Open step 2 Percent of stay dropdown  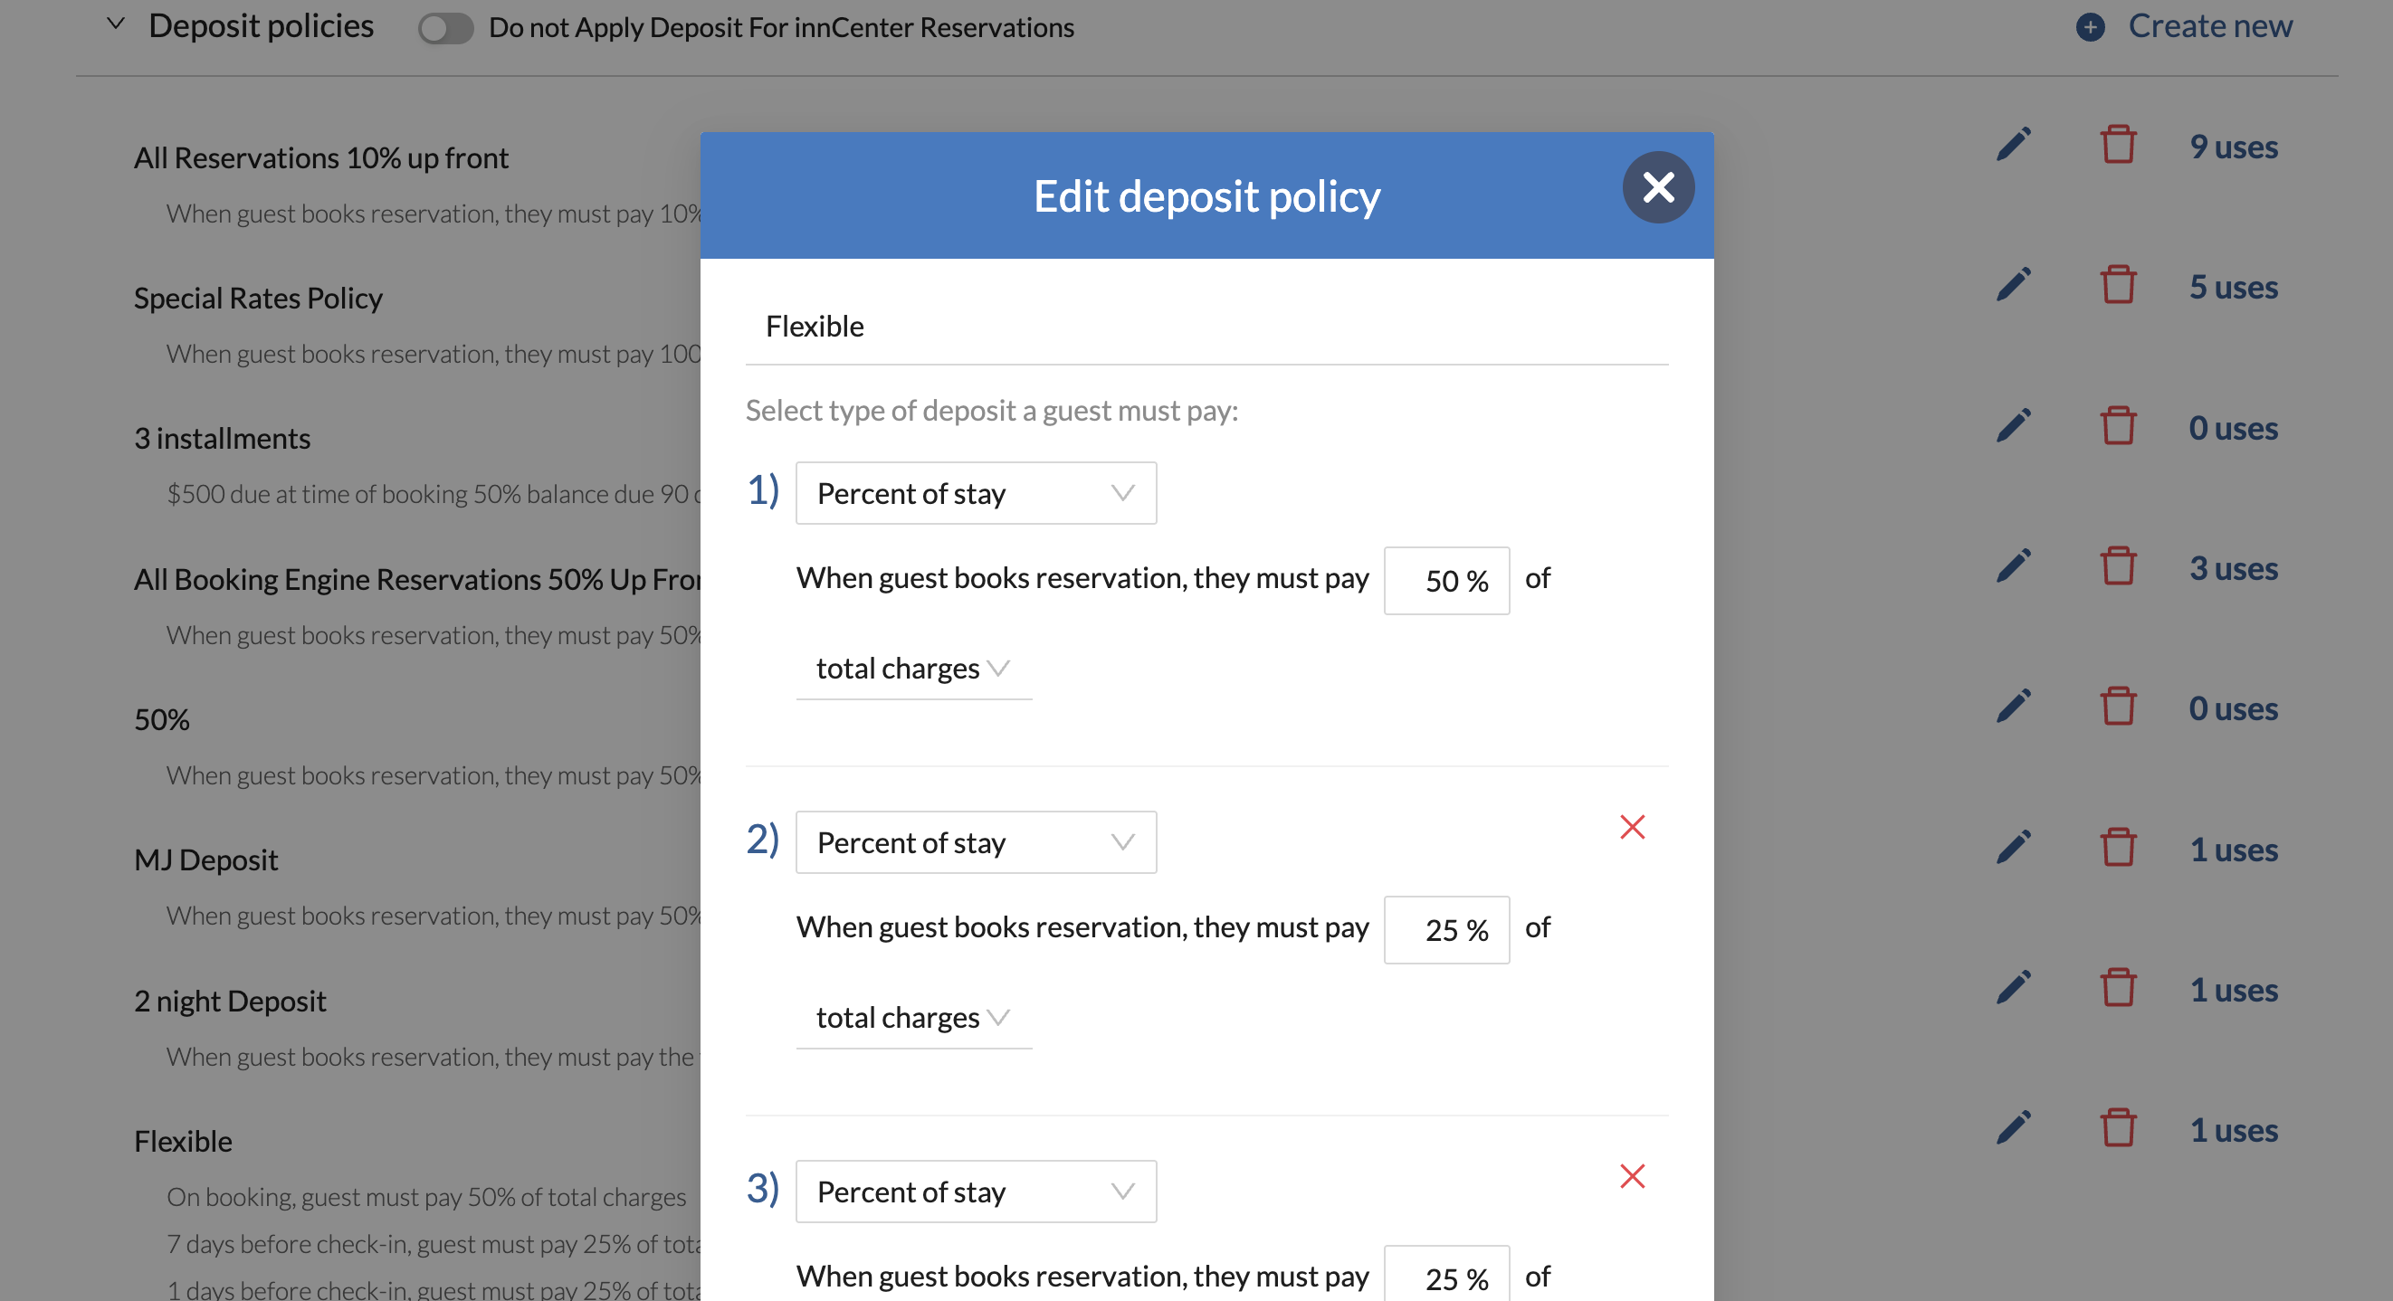point(976,842)
